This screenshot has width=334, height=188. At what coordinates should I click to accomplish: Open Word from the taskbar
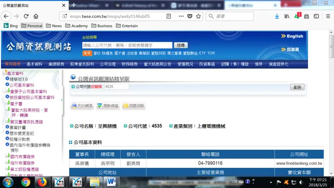pyautogui.click(x=111, y=182)
